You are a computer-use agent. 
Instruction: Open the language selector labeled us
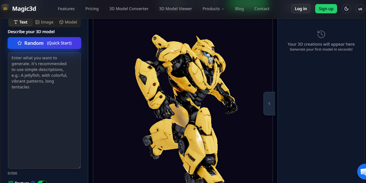(360, 9)
